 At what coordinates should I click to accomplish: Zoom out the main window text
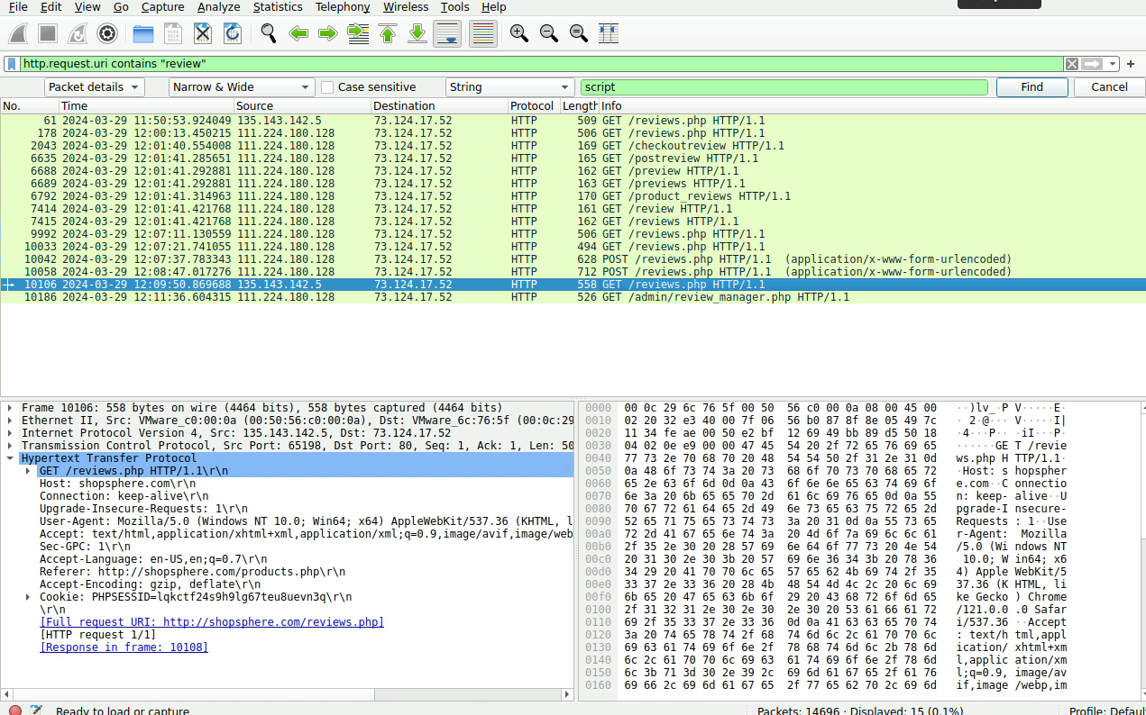(548, 34)
